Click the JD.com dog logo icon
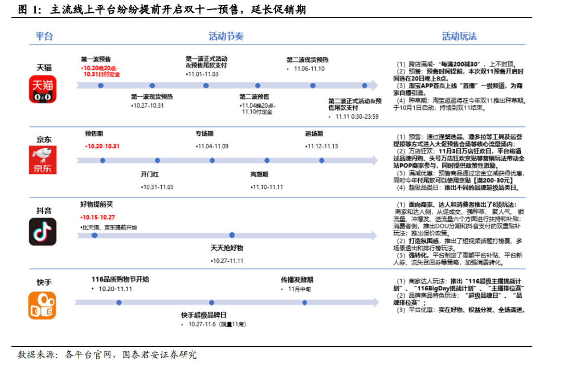562x369 pixels. 42,159
